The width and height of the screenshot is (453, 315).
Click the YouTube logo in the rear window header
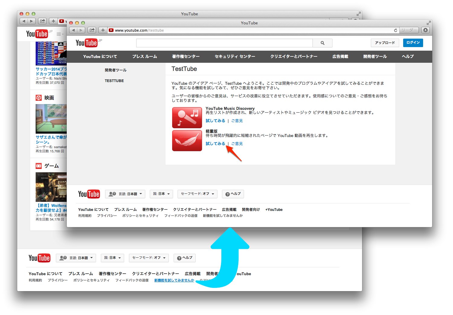click(x=37, y=34)
